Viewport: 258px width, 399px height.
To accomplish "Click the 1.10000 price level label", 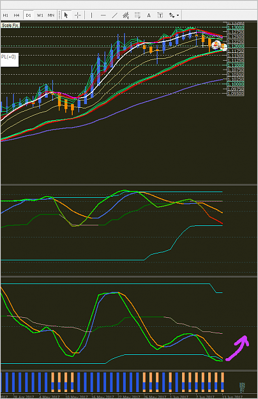I will [236, 84].
